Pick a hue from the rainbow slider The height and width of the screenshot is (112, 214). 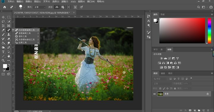[210, 31]
